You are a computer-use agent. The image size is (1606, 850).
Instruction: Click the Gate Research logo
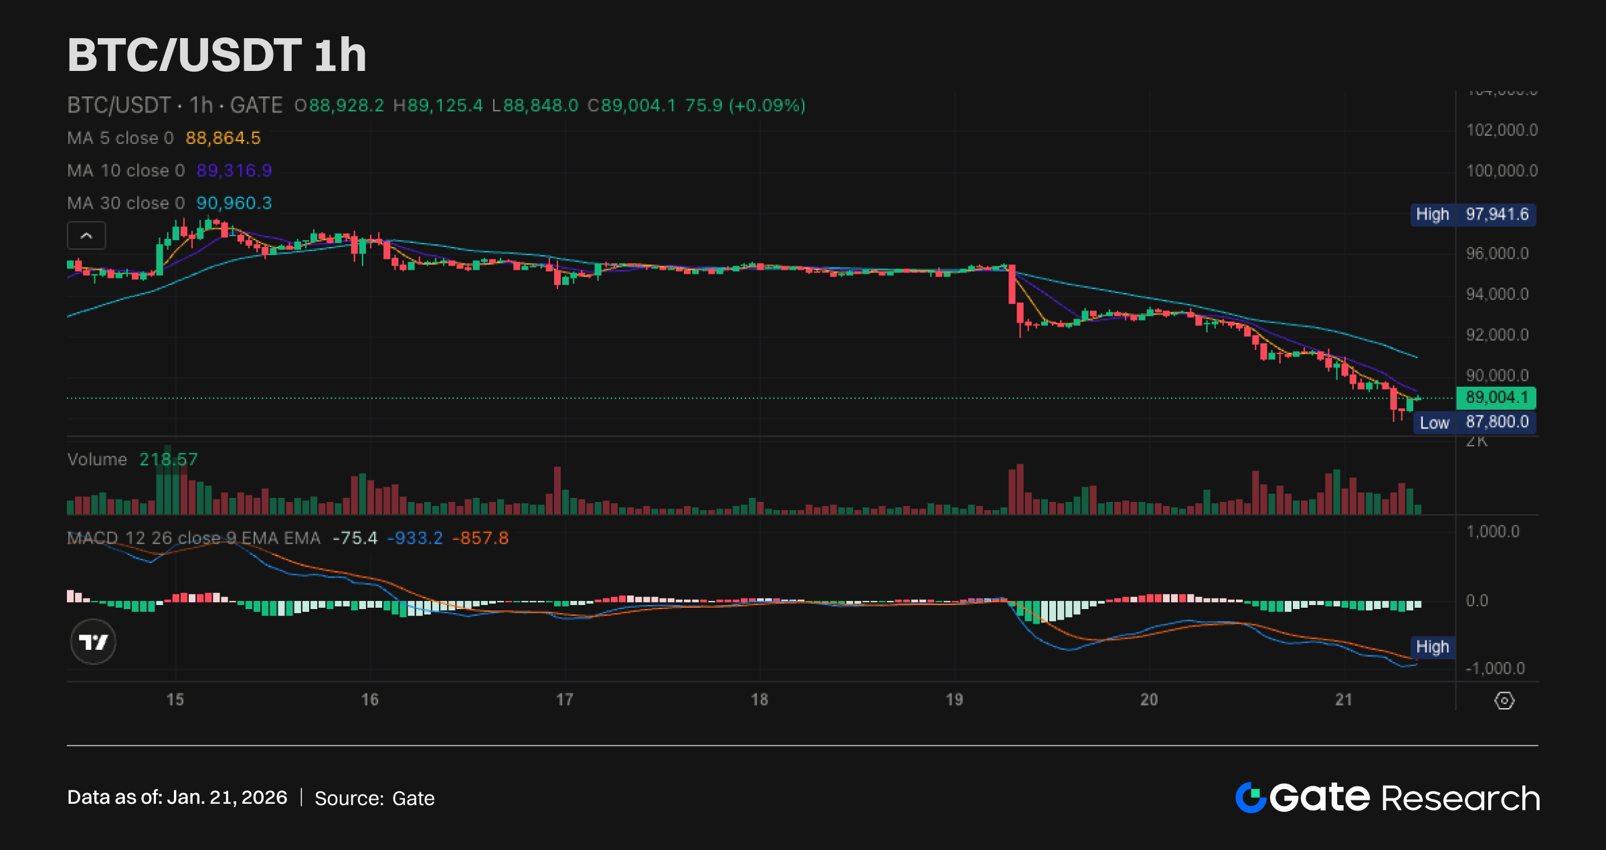click(x=1387, y=798)
